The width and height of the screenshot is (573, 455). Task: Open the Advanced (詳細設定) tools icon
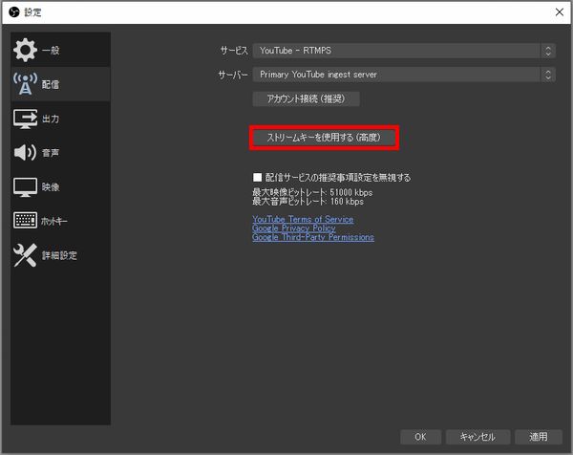coord(25,255)
